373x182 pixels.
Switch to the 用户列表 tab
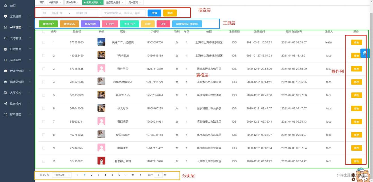(x=71, y=3)
